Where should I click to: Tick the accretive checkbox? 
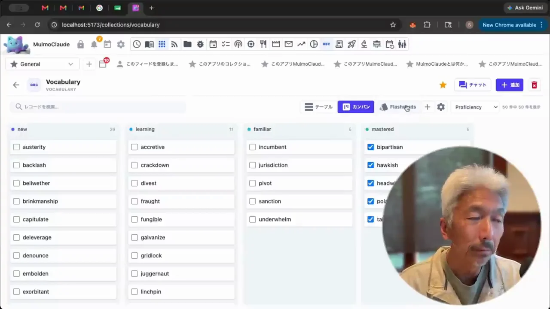(x=134, y=147)
